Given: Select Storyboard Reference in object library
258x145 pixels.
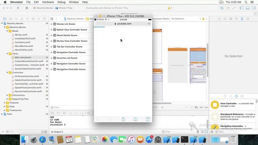Looking at the screenshot, I should pyautogui.click(x=233, y=116).
